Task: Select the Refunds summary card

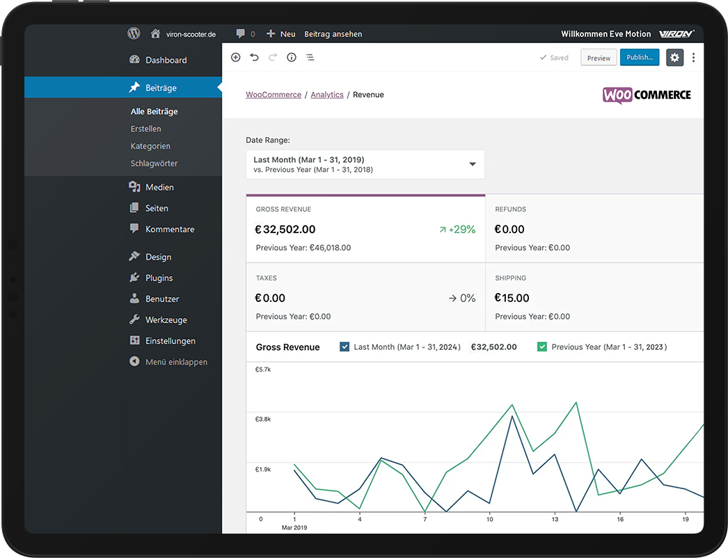Action: 595,228
